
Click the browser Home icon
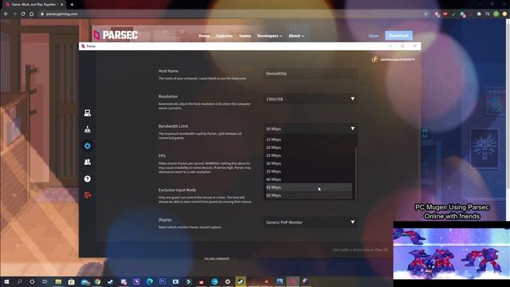(x=32, y=14)
